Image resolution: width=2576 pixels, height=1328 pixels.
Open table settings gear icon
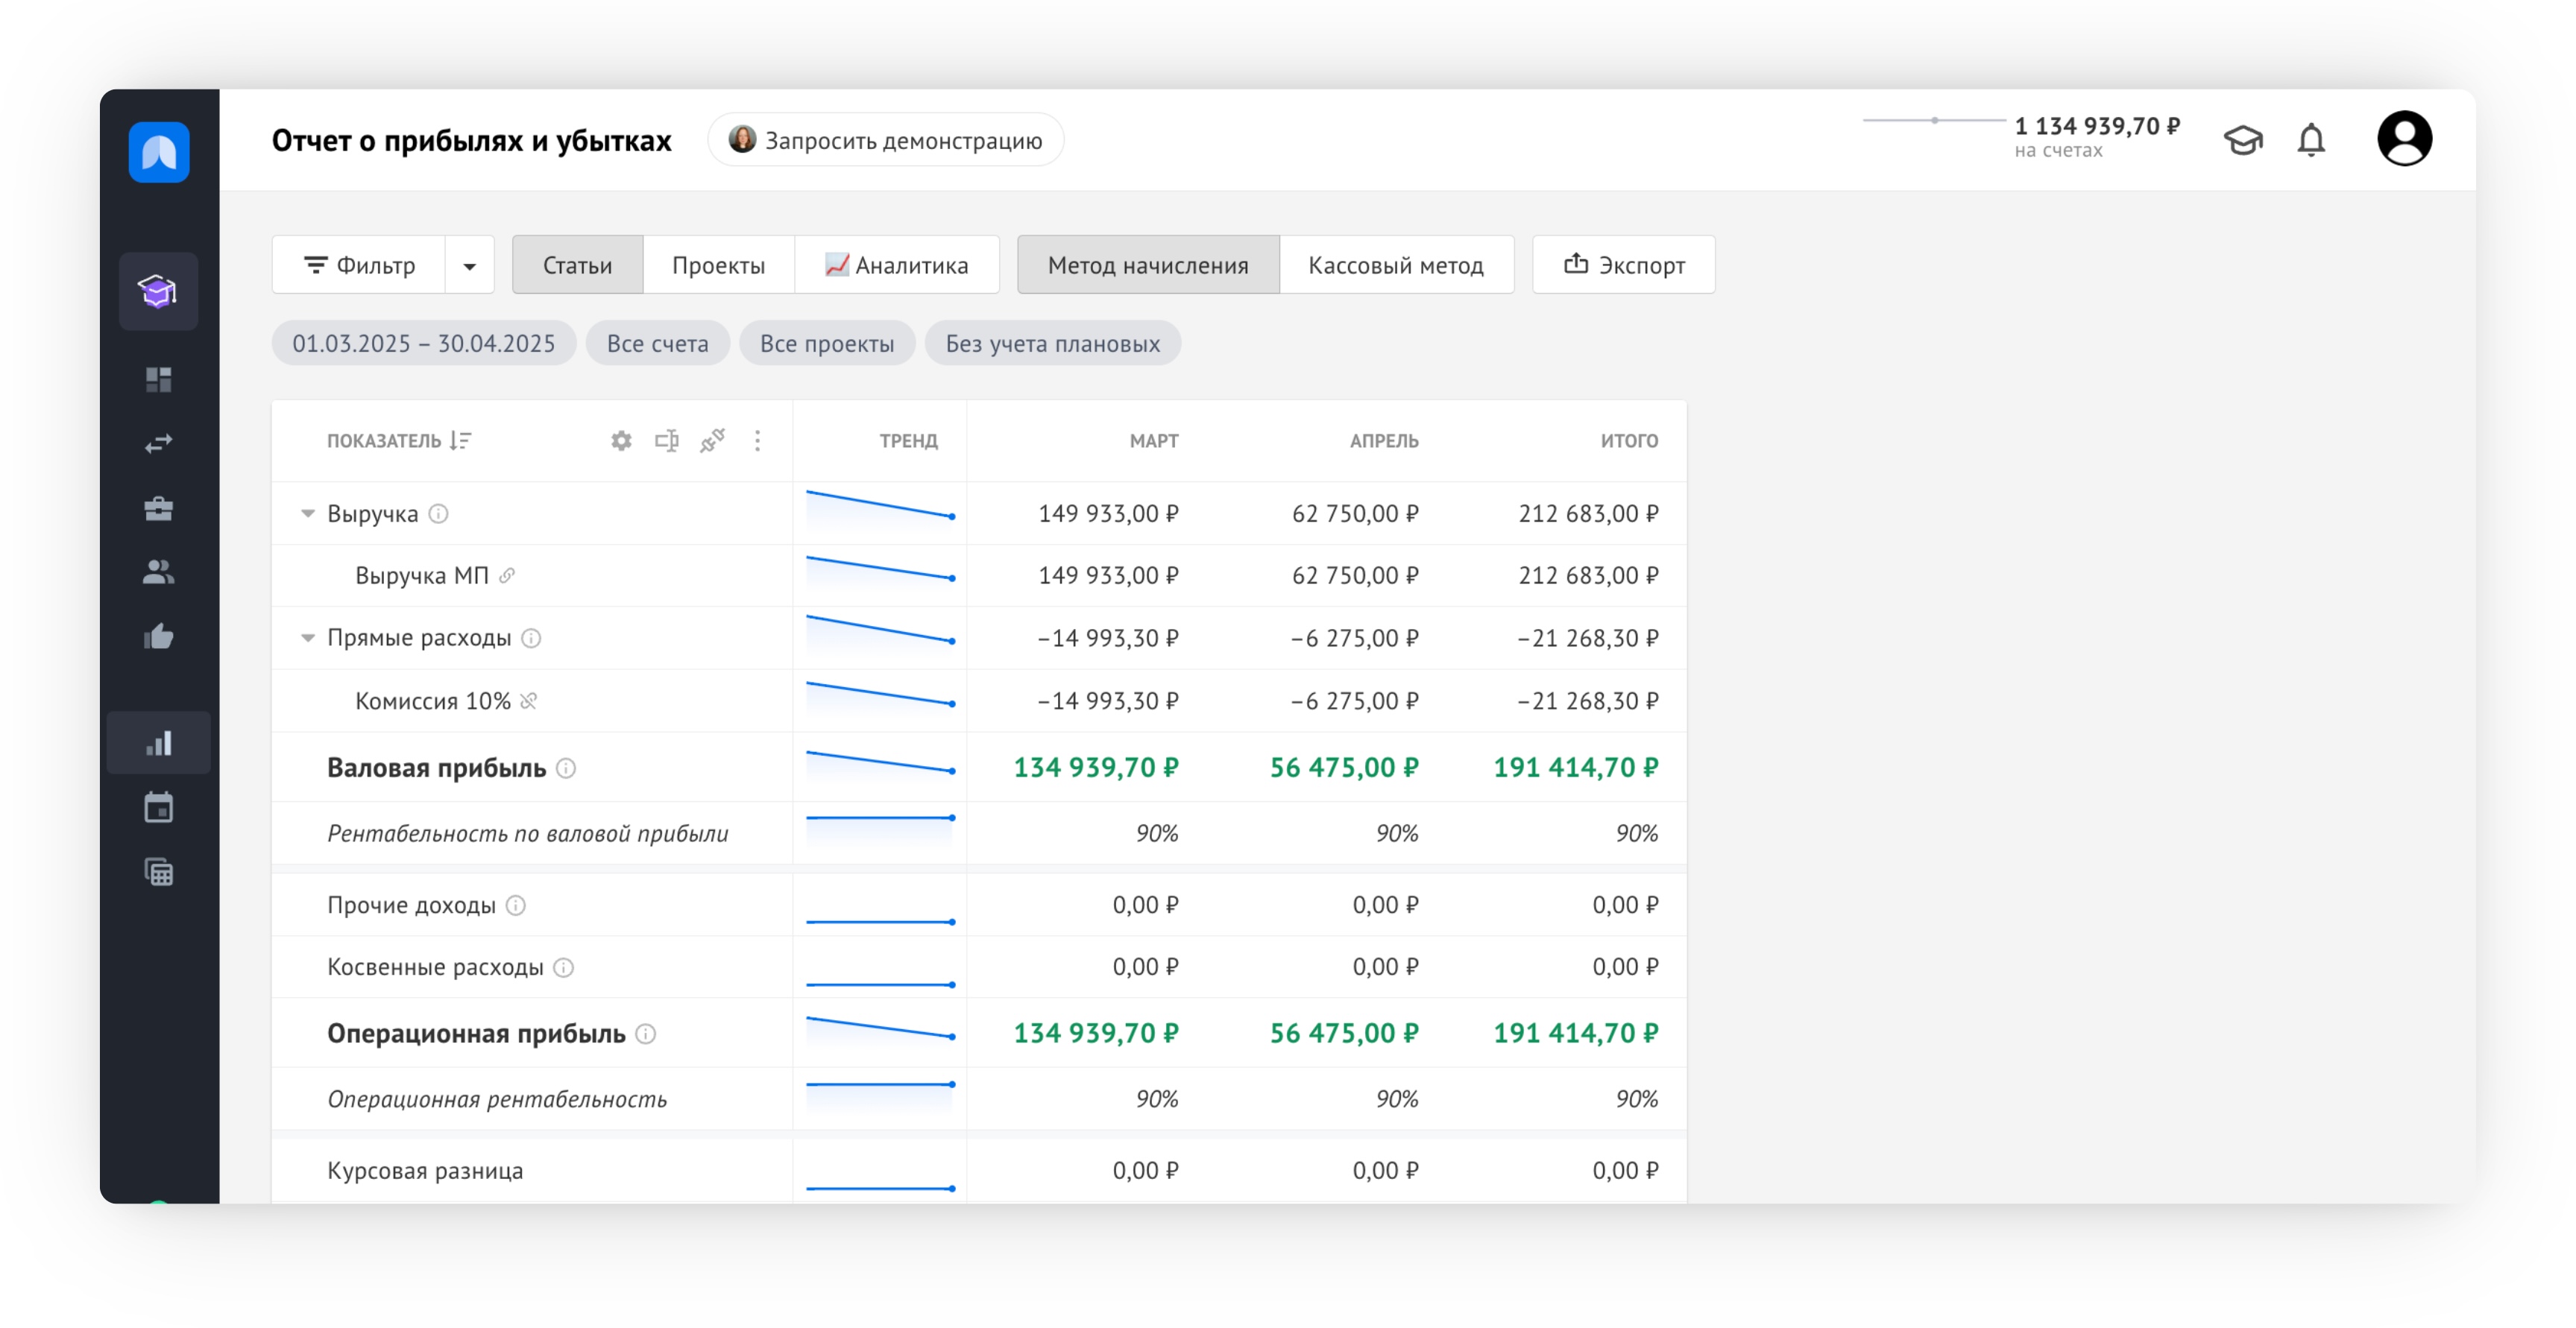click(x=621, y=440)
